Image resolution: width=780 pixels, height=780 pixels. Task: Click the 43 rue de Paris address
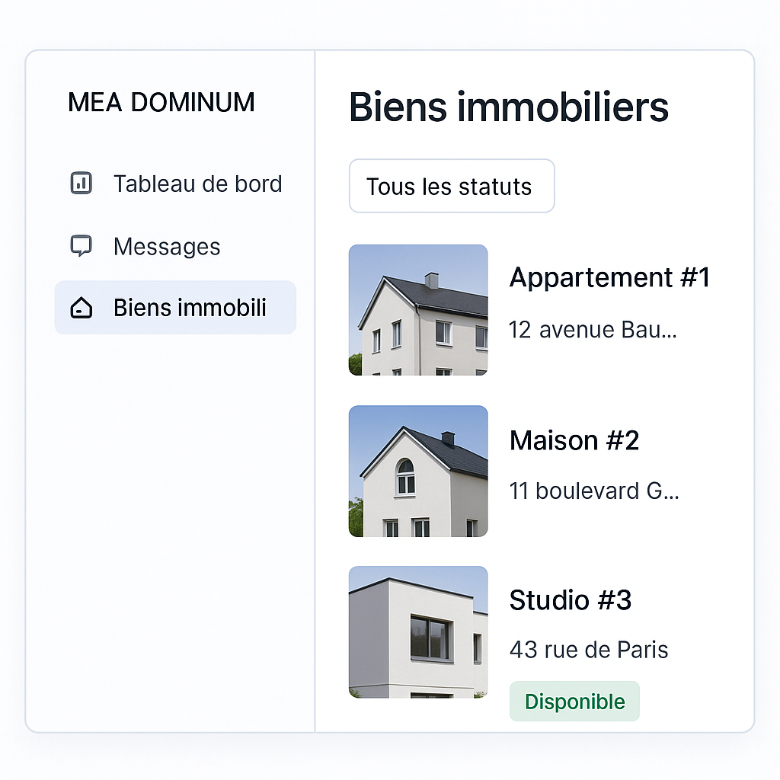tap(589, 651)
